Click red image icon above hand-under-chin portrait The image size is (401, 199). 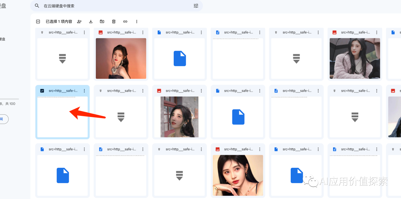218,149
